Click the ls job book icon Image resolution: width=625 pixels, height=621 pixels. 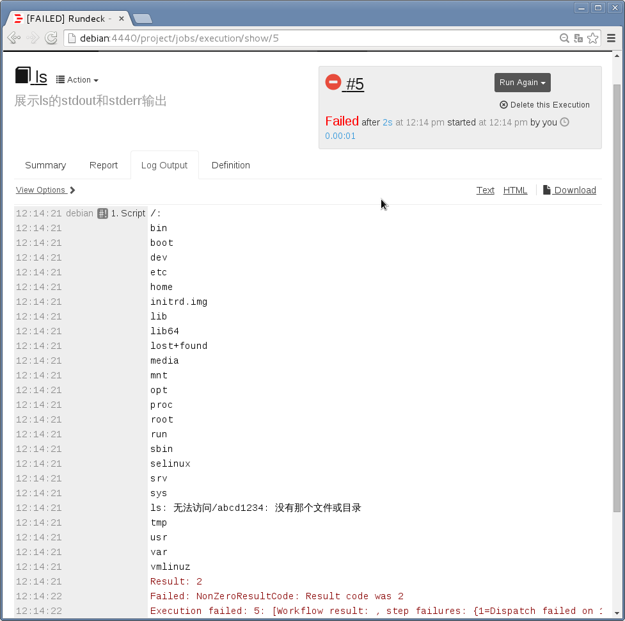(x=23, y=76)
